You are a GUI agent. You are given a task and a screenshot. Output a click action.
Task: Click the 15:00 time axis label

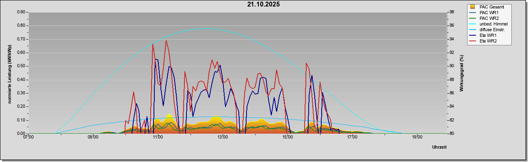coord(288,137)
